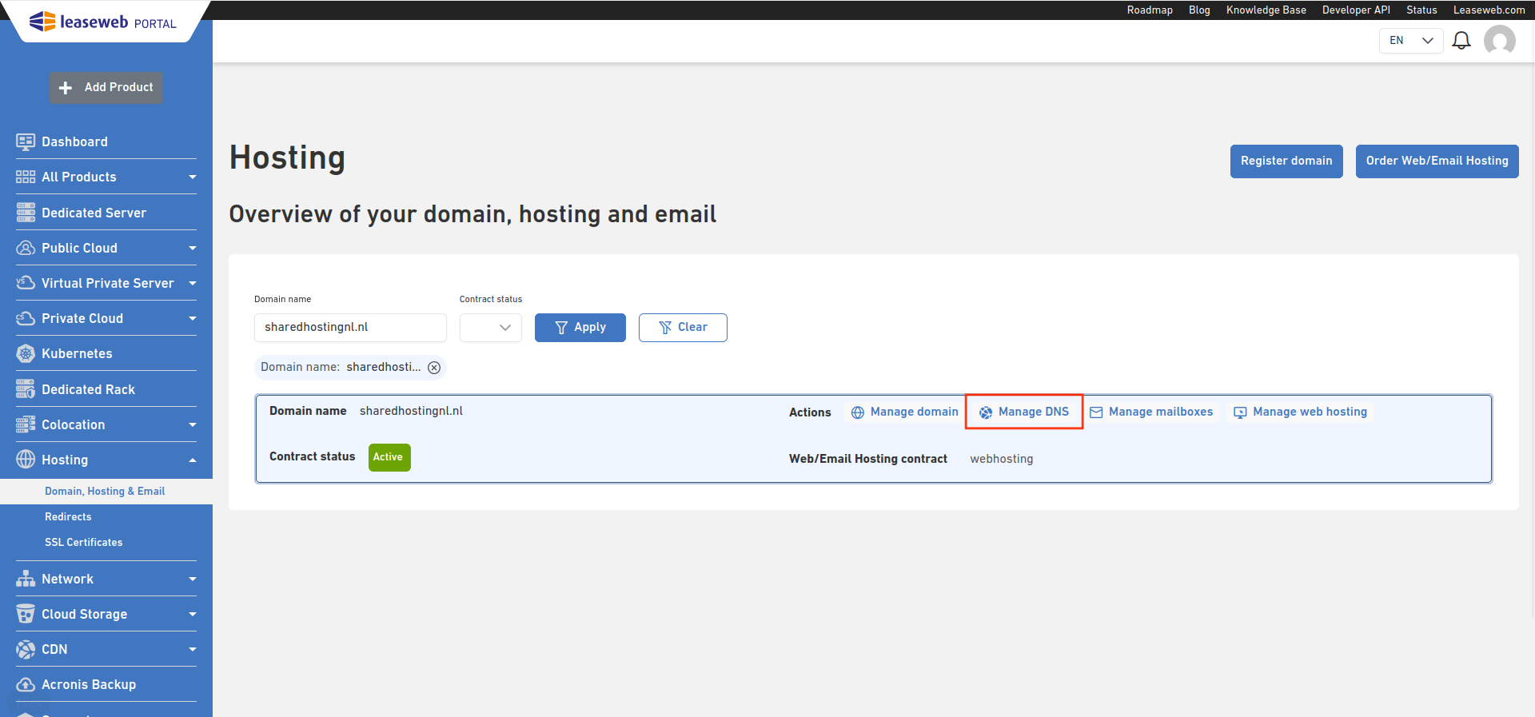Open the EN language dropdown
The height and width of the screenshot is (717, 1535).
click(x=1411, y=40)
